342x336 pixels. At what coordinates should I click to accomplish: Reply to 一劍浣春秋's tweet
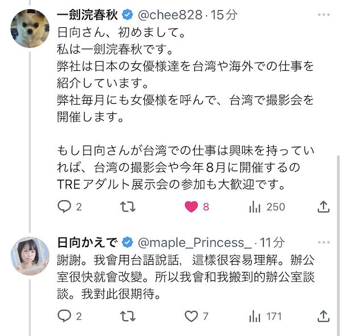[x=64, y=207]
